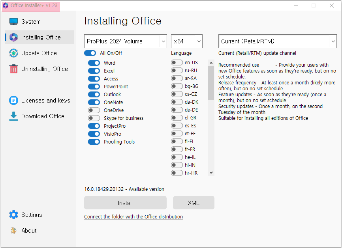Enable the de-DE language switch
Image resolution: width=342 pixels, height=248 pixels.
click(177, 110)
